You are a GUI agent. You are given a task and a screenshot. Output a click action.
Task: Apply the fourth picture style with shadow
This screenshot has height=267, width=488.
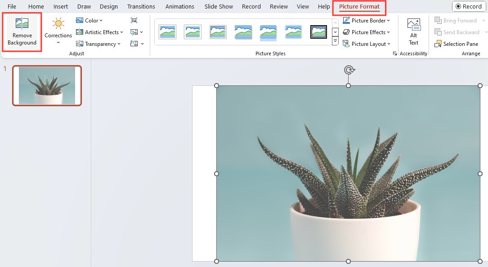click(243, 32)
